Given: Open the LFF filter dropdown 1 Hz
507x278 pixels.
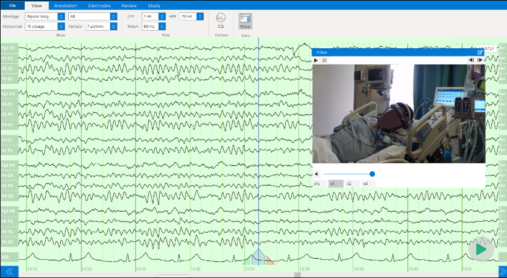Looking at the screenshot, I should click(x=154, y=16).
